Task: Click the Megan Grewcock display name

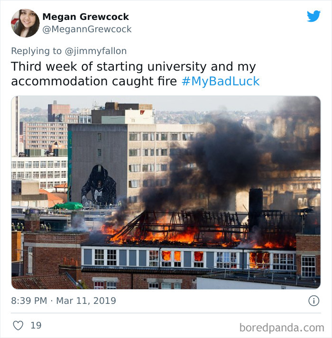Action: coord(86,17)
